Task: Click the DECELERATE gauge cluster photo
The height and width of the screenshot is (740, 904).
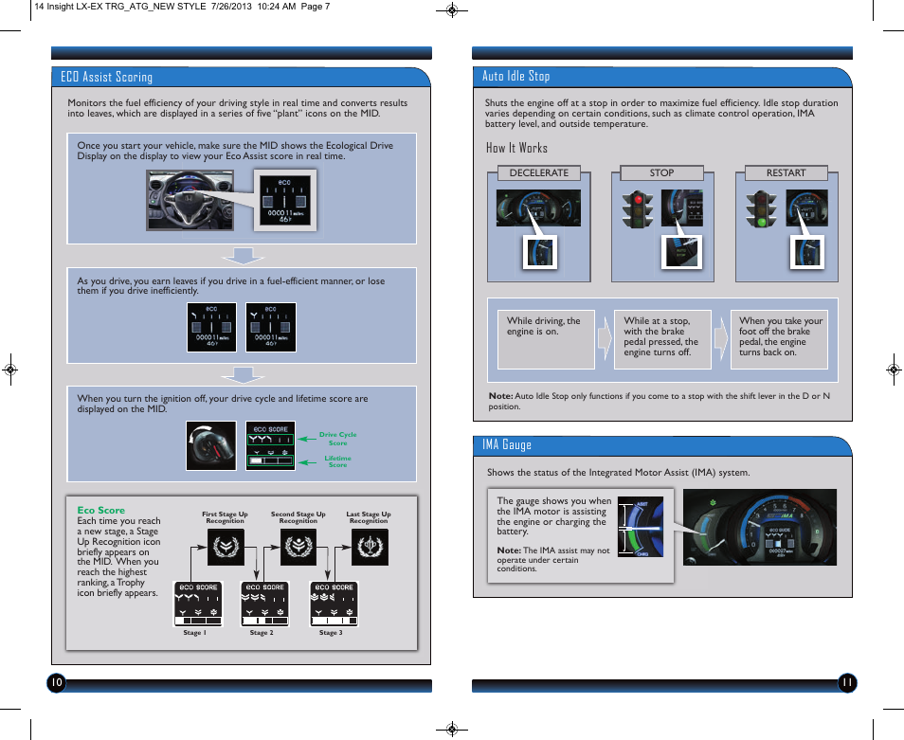Action: click(538, 208)
